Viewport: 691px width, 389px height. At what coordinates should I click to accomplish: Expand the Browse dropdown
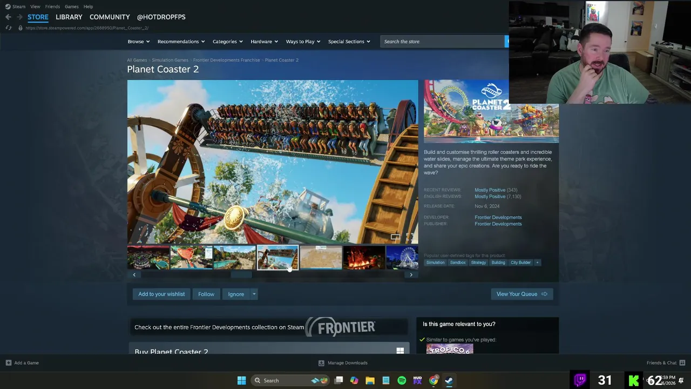pyautogui.click(x=139, y=42)
